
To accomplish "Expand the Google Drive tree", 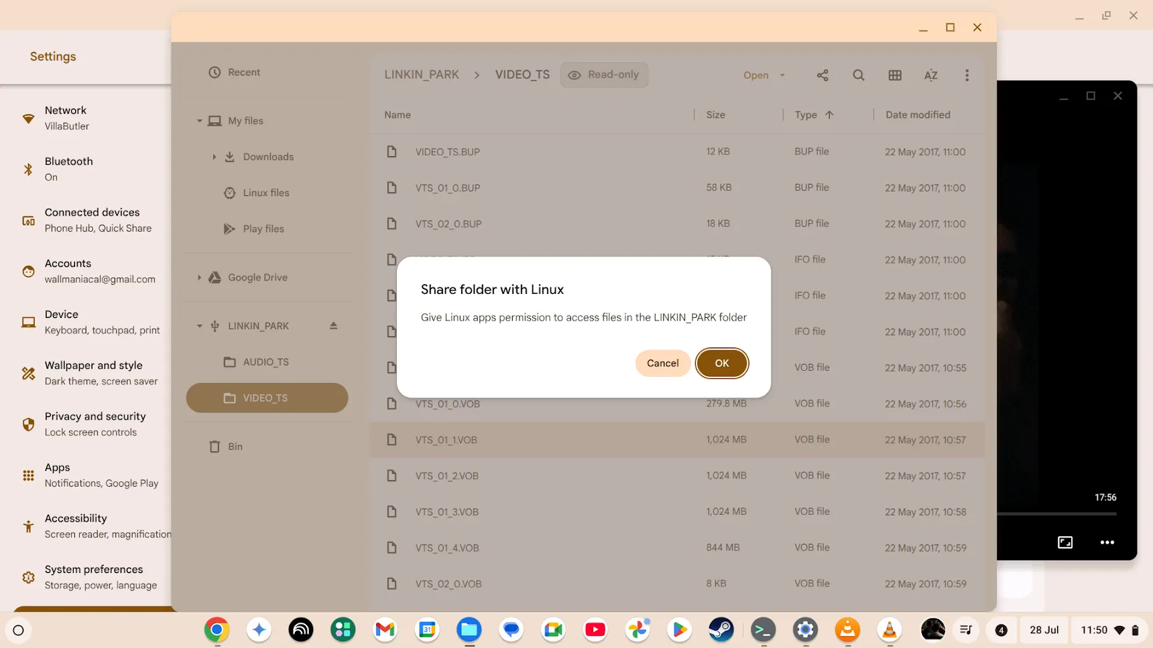I will (199, 277).
